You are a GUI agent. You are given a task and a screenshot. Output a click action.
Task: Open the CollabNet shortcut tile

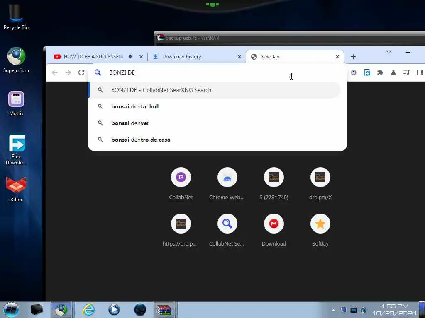point(181,184)
